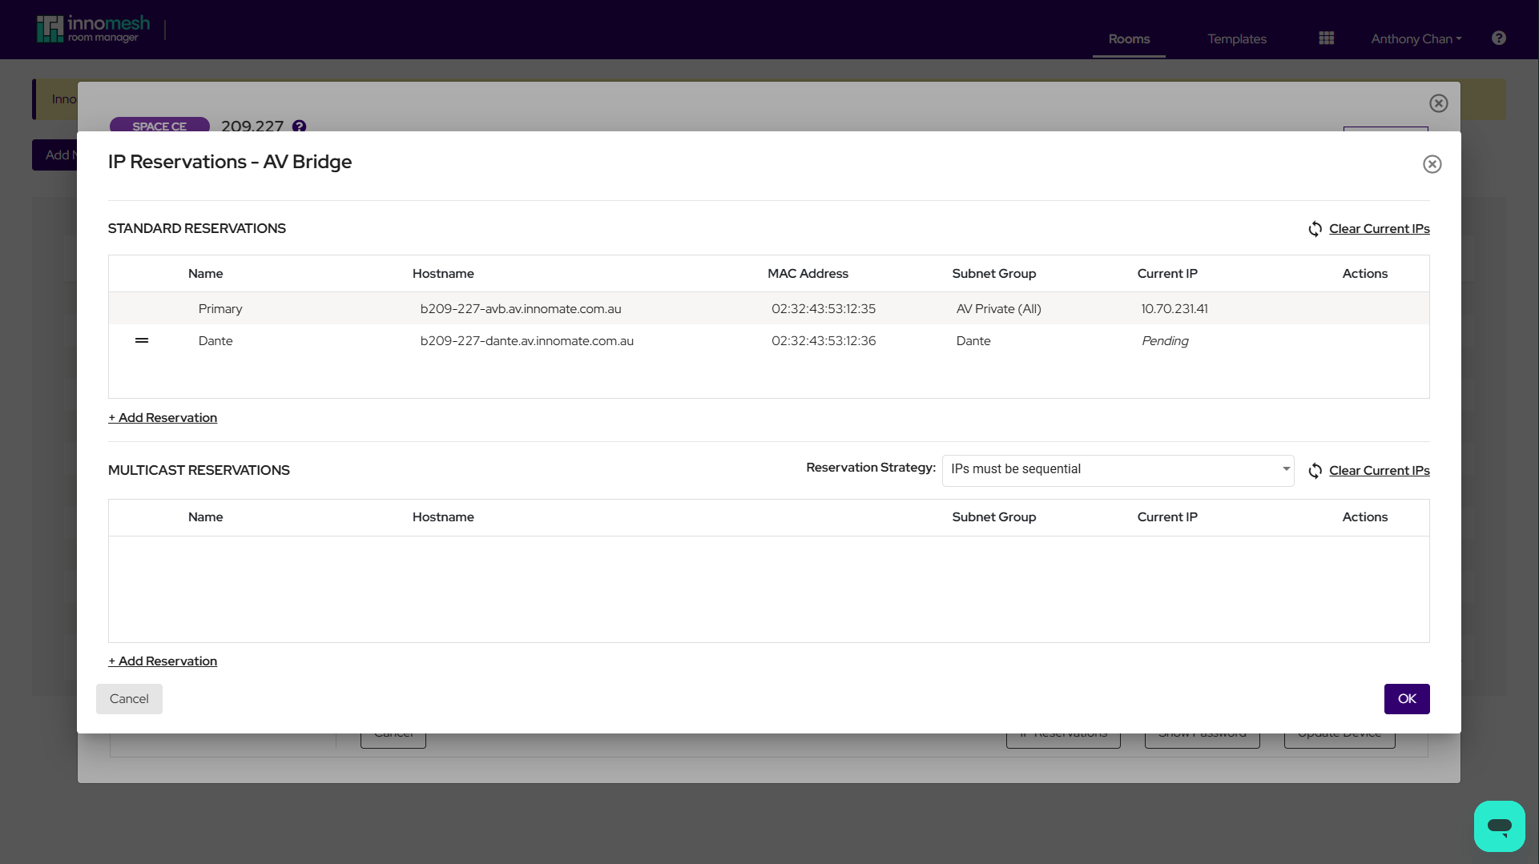Grab the drag handle beside the Dante reservation
The image size is (1539, 864).
[142, 340]
